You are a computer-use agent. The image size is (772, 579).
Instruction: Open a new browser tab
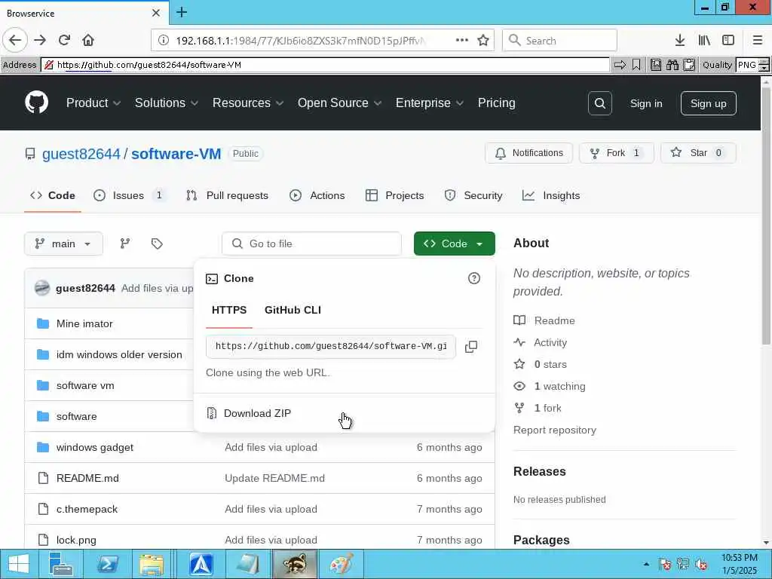point(182,12)
